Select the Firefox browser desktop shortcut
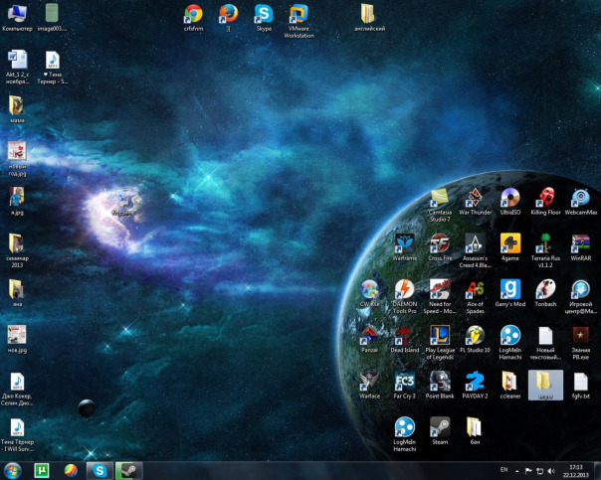Image resolution: width=601 pixels, height=480 pixels. [229, 14]
